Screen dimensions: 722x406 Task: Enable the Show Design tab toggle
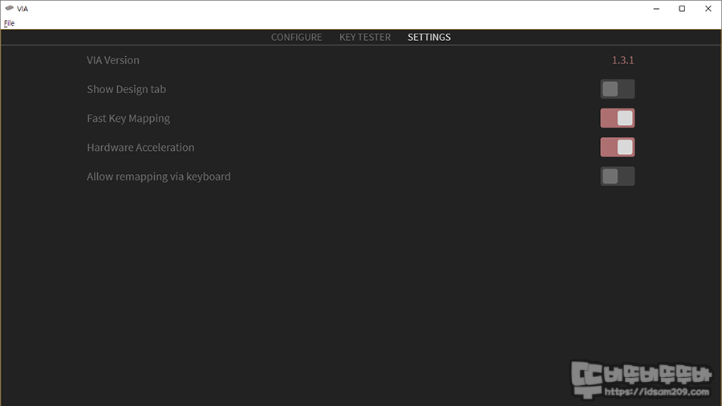click(x=617, y=89)
